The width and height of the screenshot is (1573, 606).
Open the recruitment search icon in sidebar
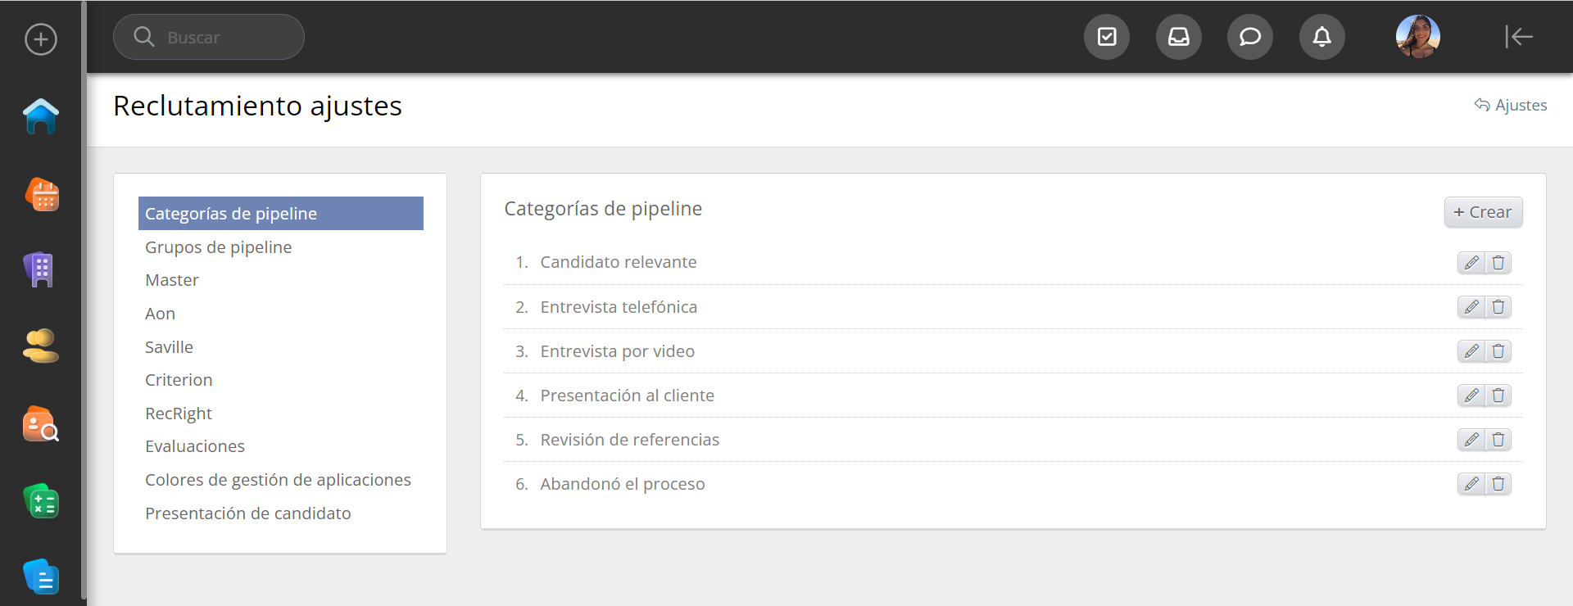(x=41, y=424)
